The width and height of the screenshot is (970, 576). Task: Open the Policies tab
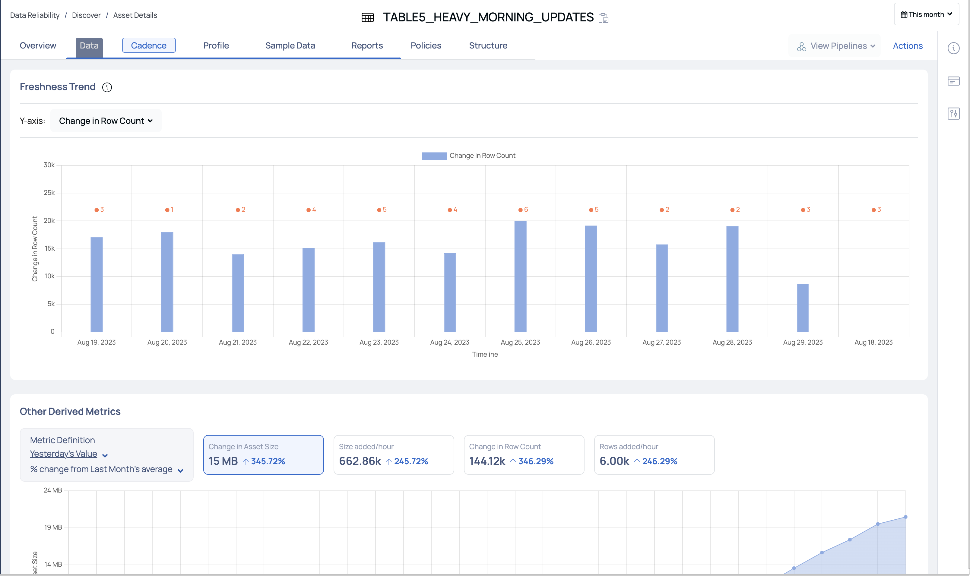click(426, 46)
